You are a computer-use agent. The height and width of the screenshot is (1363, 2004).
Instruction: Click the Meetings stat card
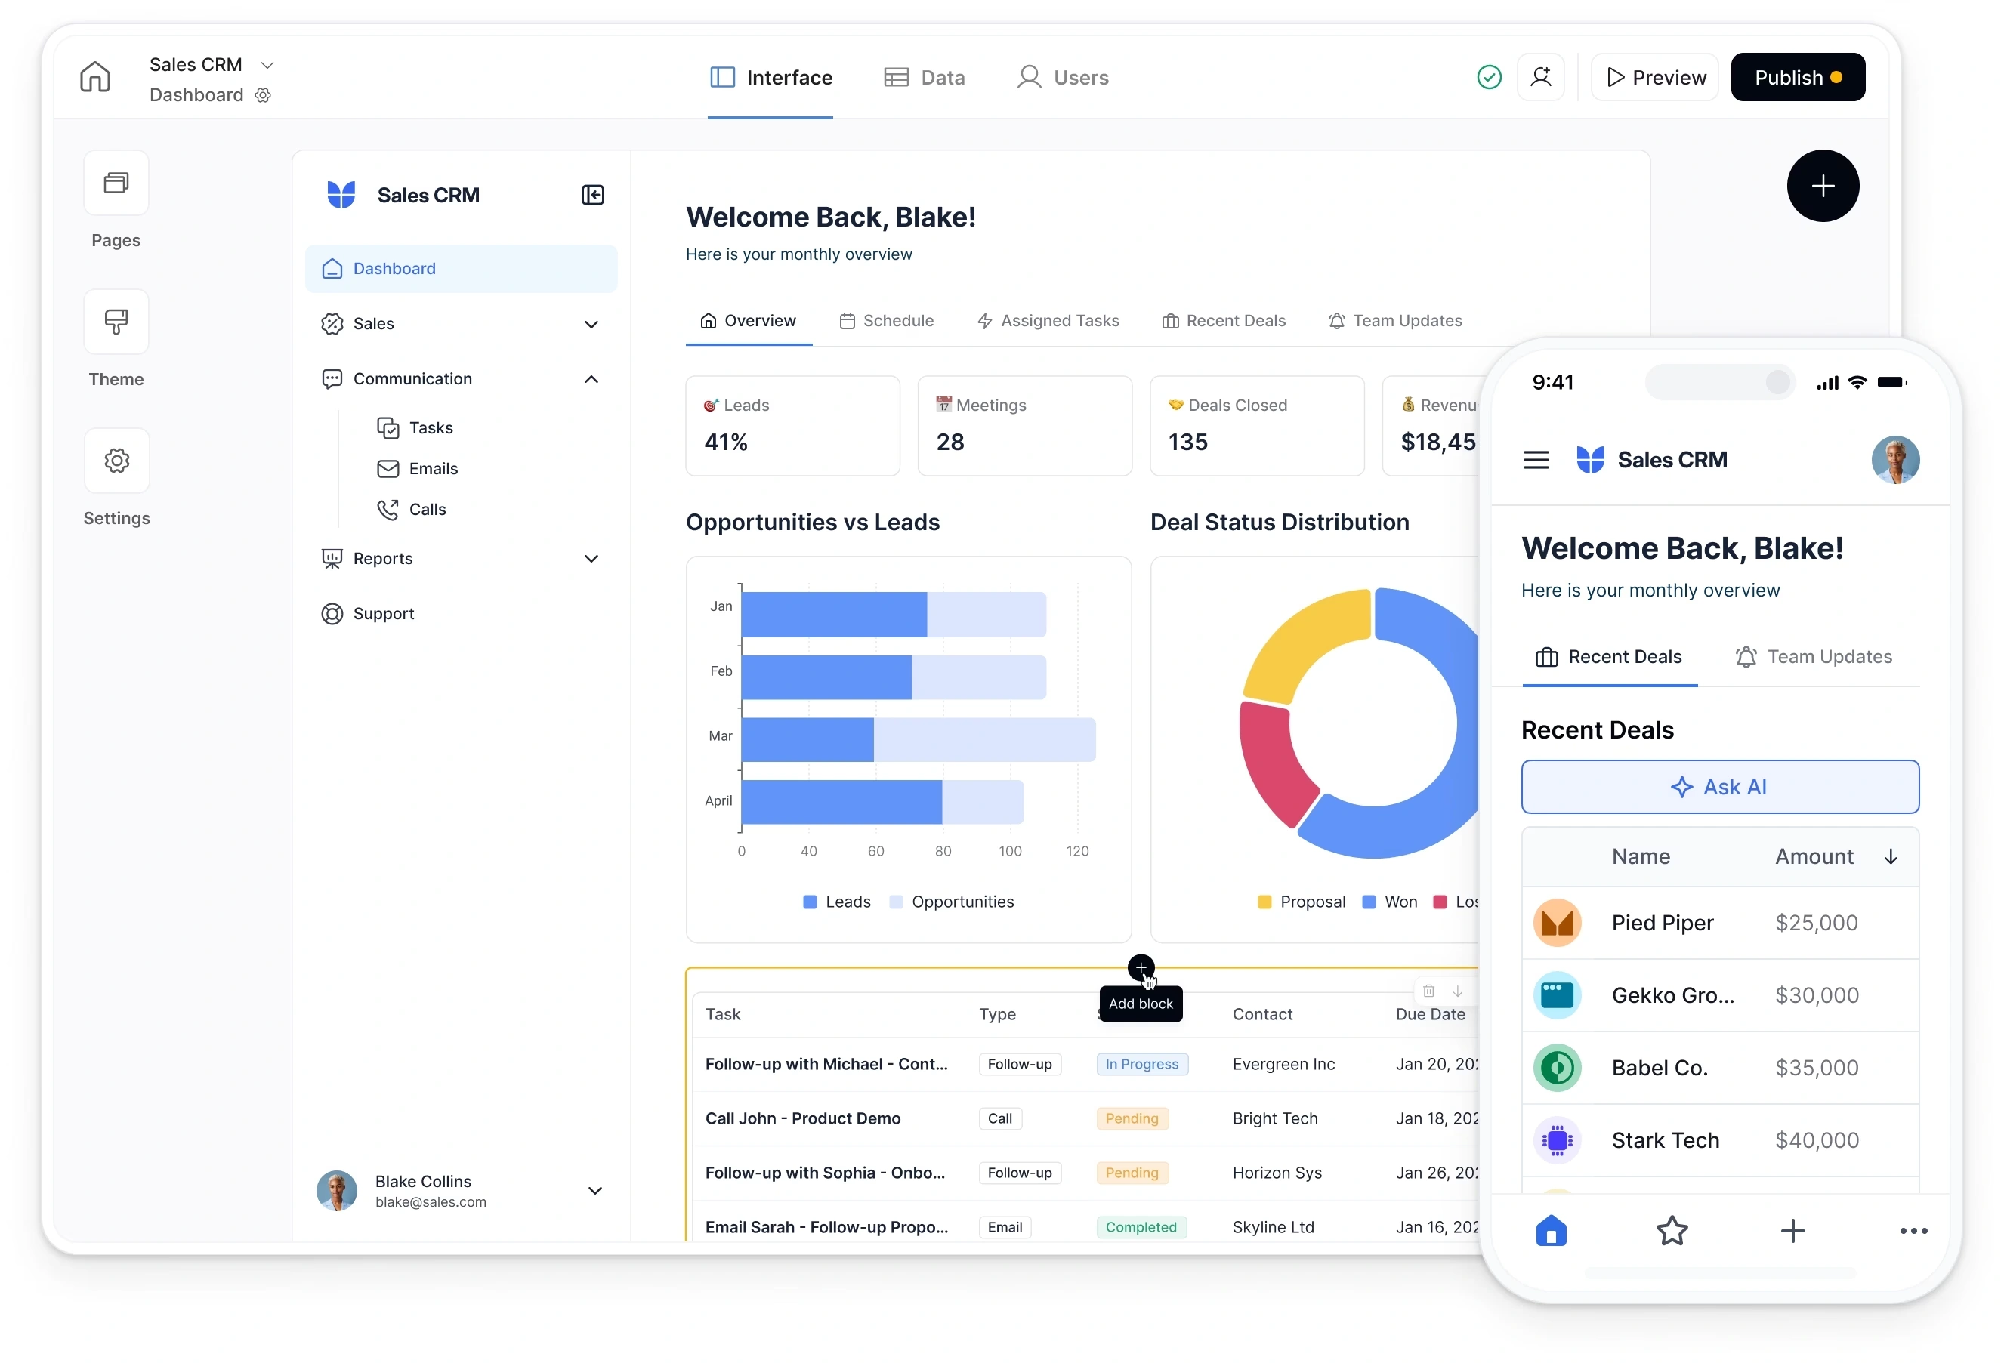coord(1024,426)
